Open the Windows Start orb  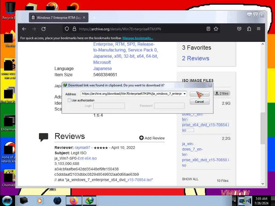7,201
